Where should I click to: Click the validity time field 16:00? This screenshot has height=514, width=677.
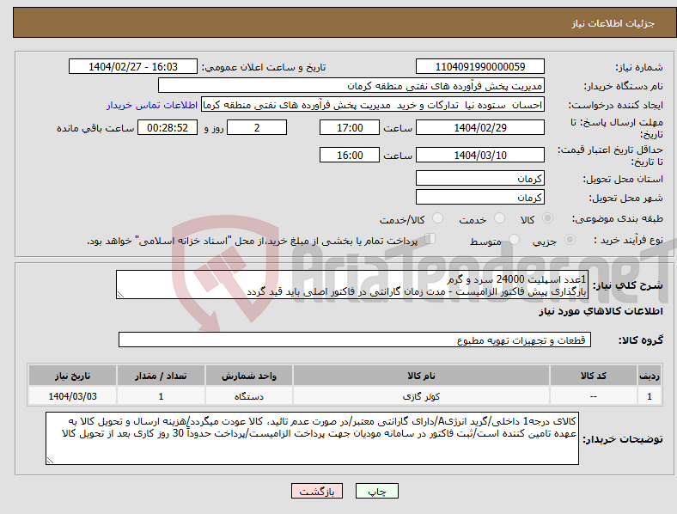tap(350, 155)
